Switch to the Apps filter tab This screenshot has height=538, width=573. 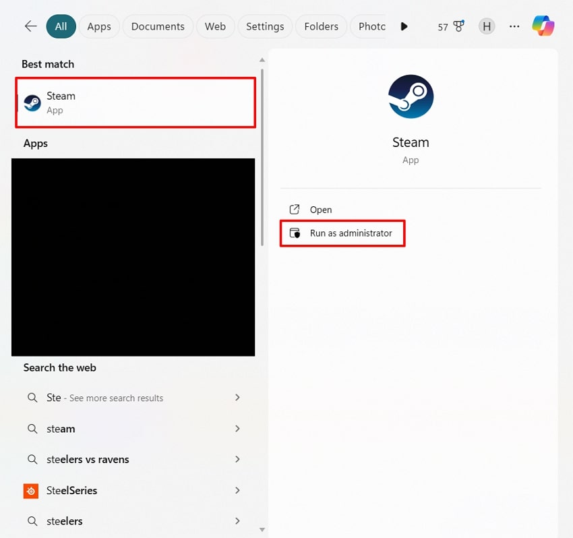(99, 26)
